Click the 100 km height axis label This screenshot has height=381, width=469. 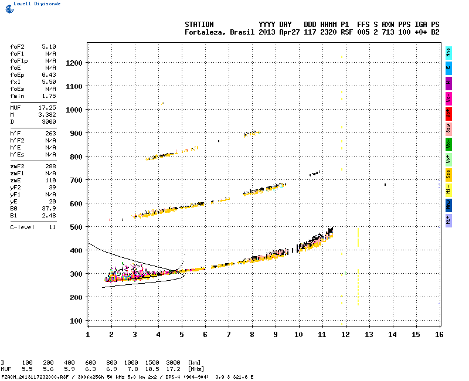[76, 321]
